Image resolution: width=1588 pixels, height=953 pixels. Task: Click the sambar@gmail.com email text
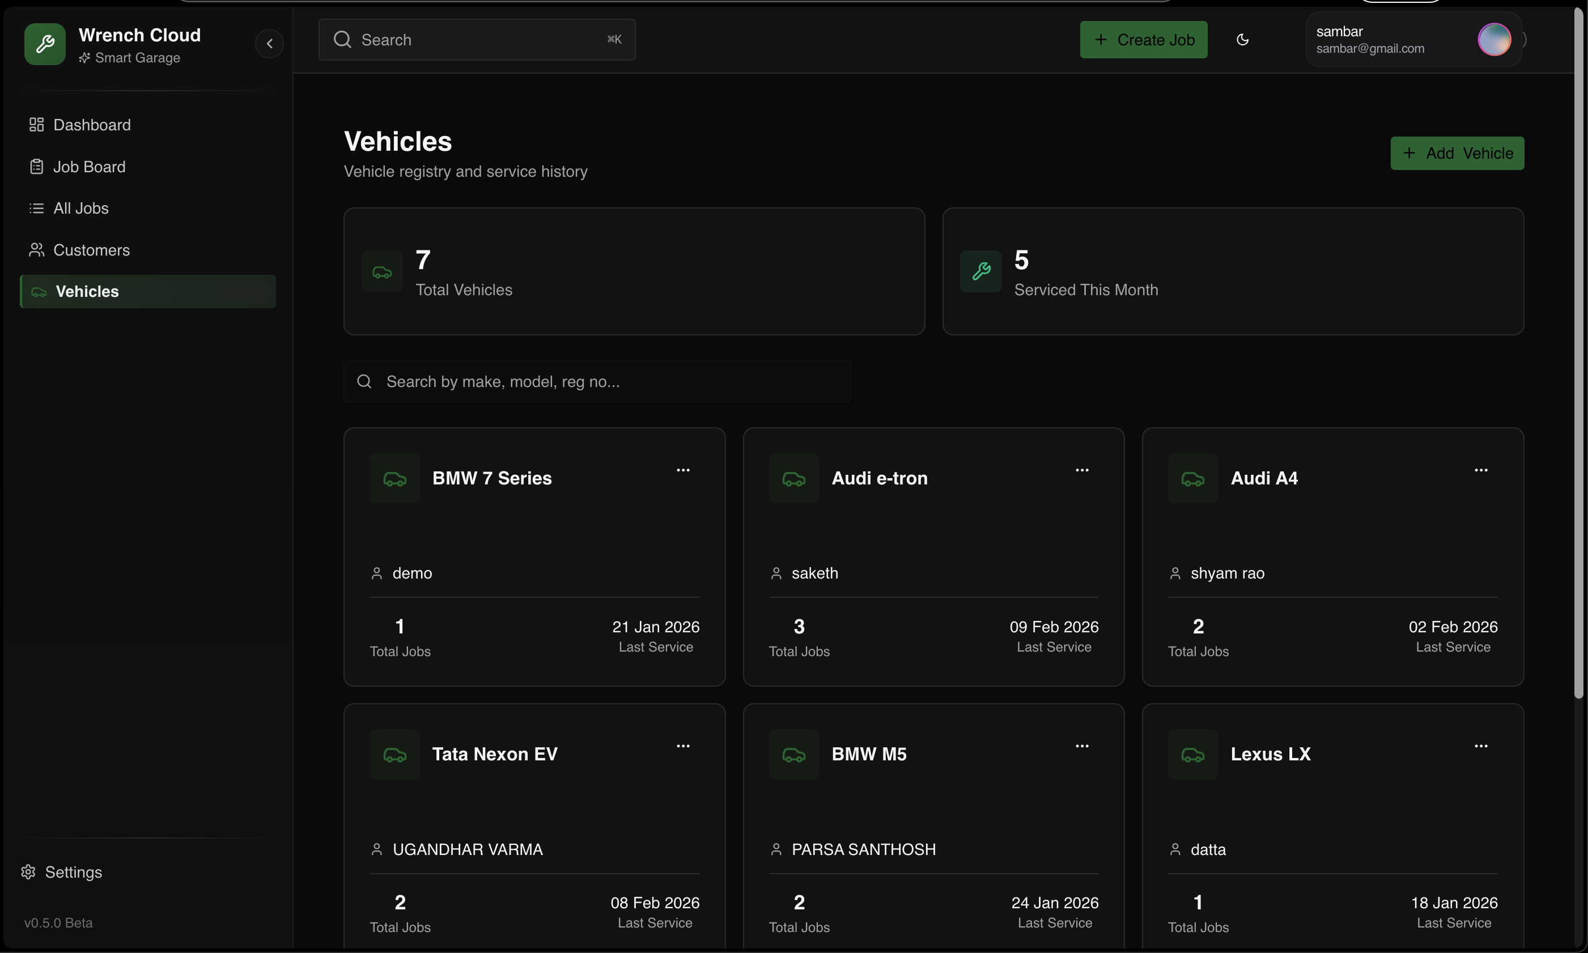(x=1370, y=49)
